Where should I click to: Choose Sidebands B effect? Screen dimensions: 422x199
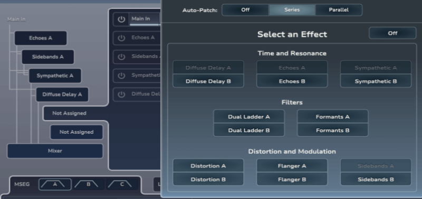(x=376, y=180)
